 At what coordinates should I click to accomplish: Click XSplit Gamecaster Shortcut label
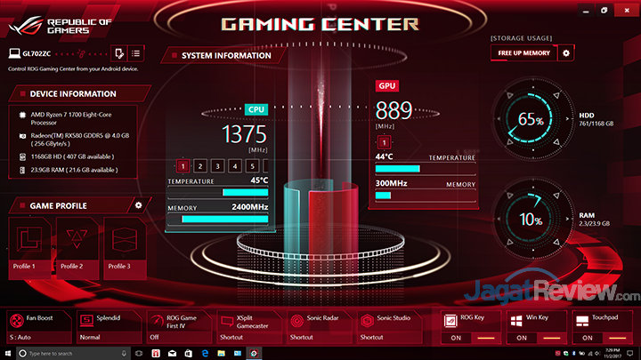pos(231,338)
